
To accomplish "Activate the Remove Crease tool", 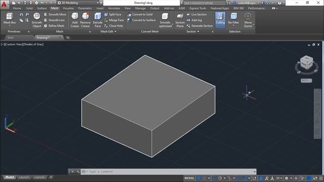I will click(x=85, y=20).
